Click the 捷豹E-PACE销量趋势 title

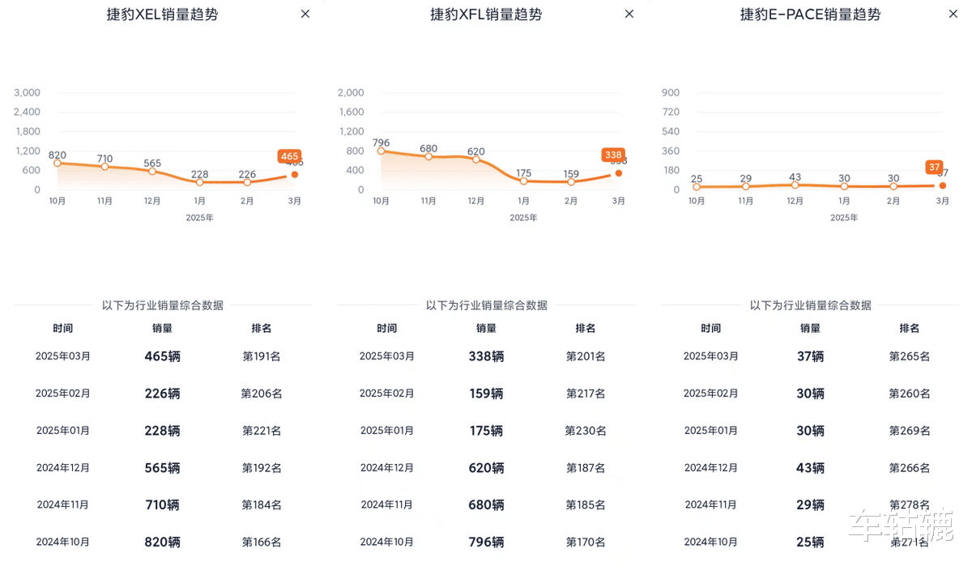coord(810,15)
